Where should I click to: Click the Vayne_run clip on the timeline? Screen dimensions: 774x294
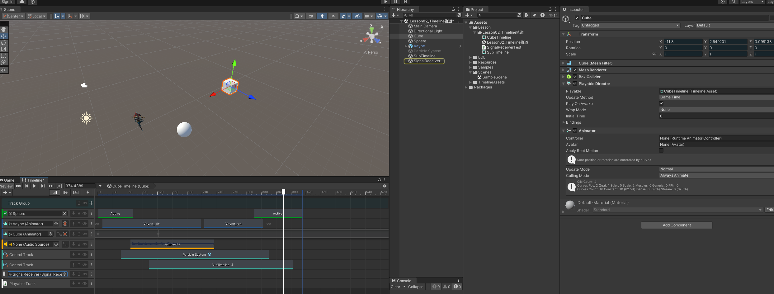[233, 224]
